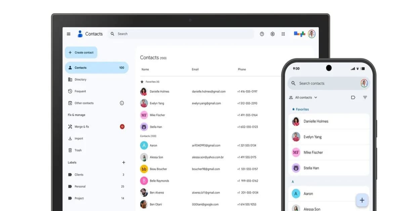Click the Create contact button
403x211 pixels.
pos(81,53)
